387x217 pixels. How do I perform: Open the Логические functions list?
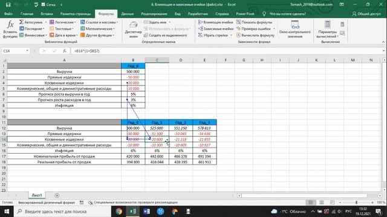coord(63,22)
